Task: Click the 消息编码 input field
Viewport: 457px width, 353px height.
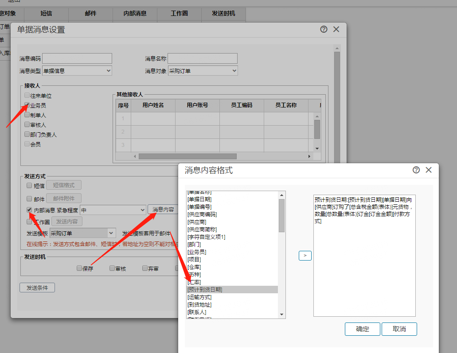Action: [x=77, y=58]
